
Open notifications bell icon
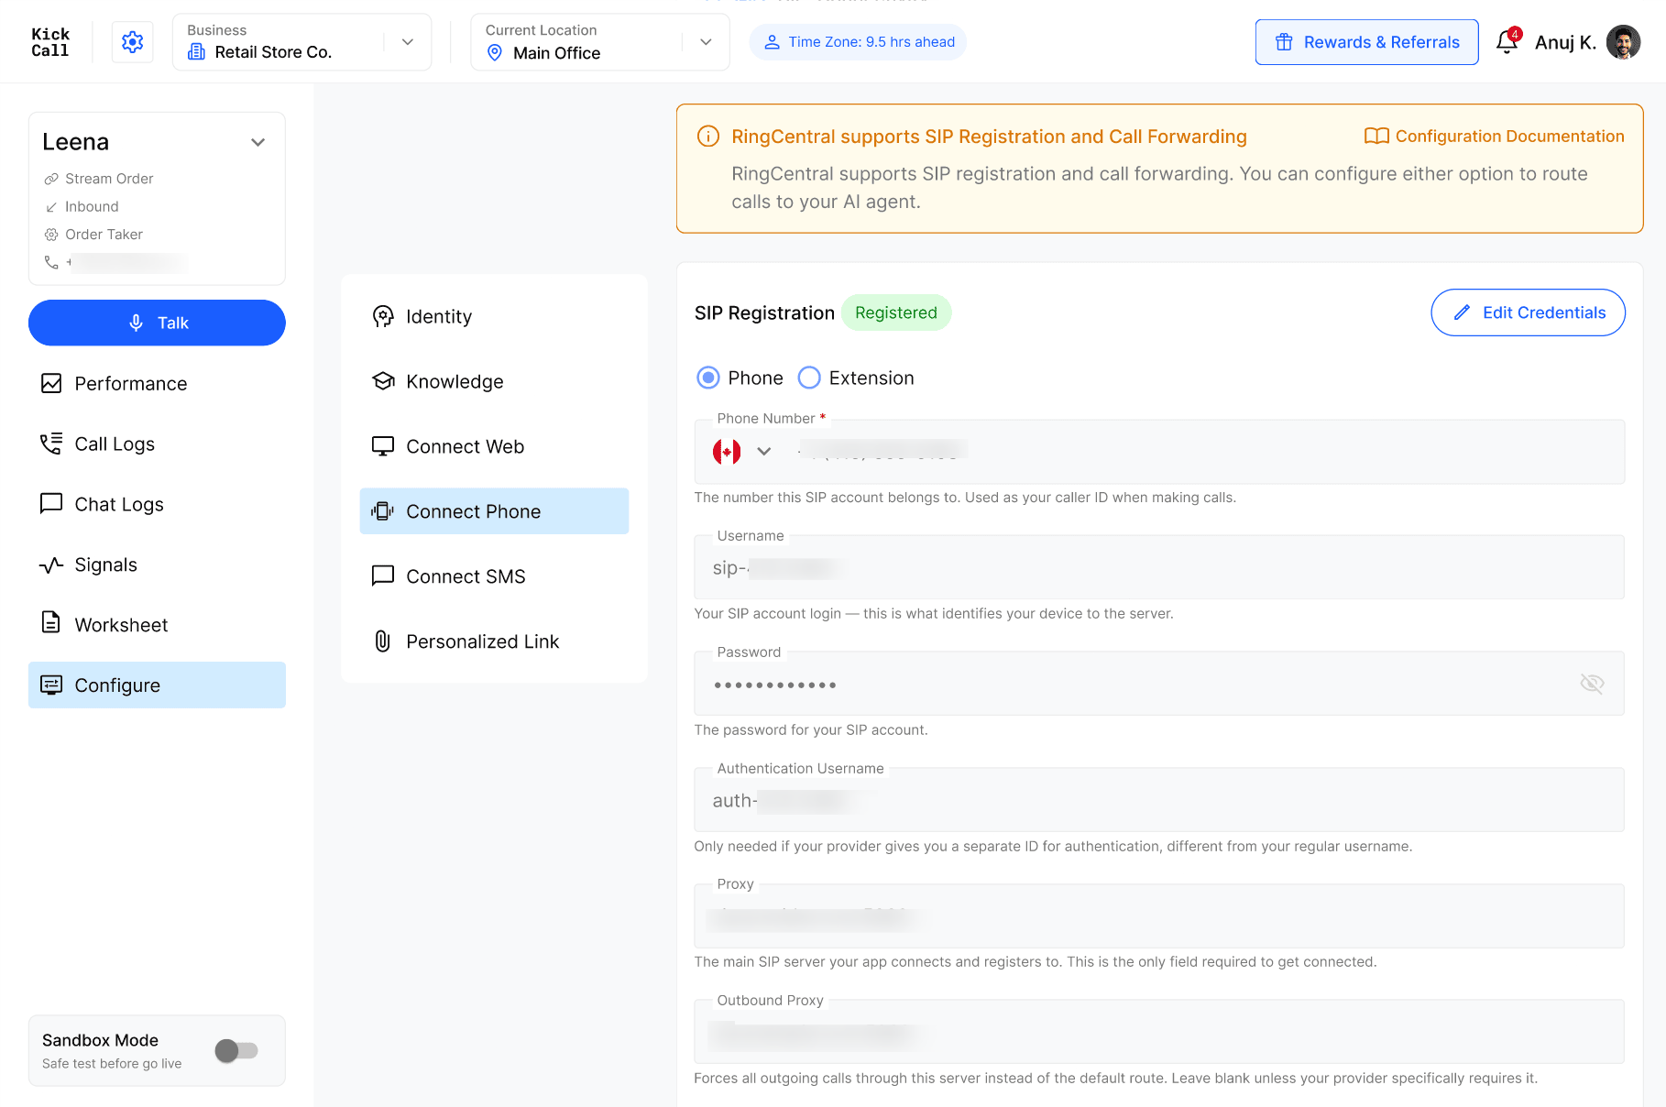point(1507,42)
